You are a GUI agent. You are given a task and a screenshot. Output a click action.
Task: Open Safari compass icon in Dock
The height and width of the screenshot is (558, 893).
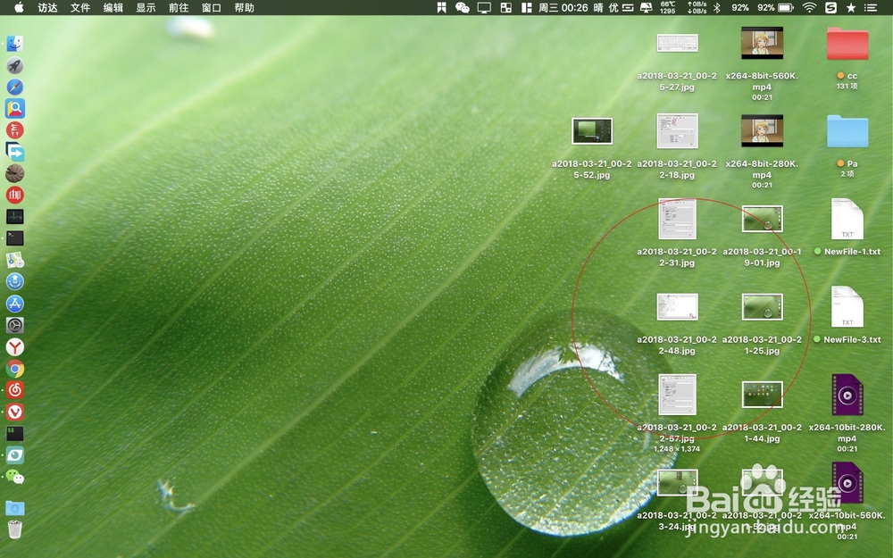pos(15,87)
